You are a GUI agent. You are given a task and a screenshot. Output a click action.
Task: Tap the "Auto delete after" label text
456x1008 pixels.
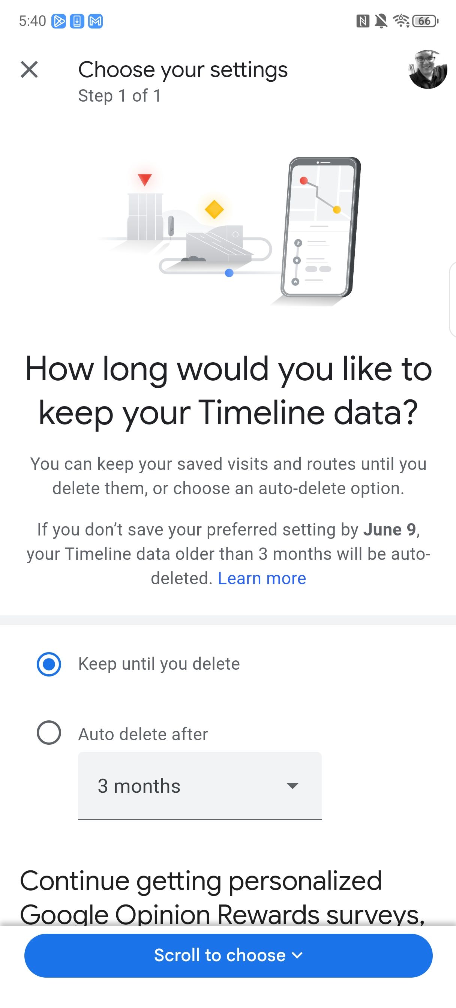click(143, 734)
